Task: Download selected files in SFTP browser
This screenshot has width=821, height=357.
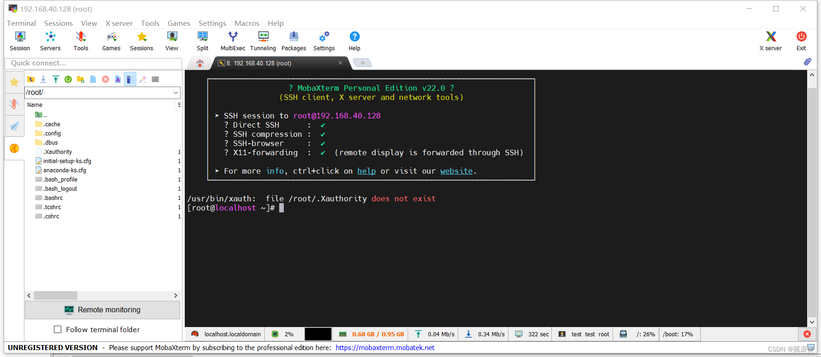Action: [43, 79]
